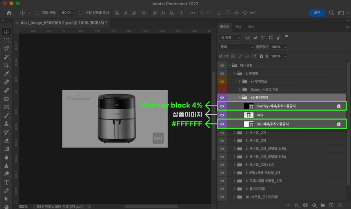Switch to the 패스 tab
This screenshot has width=351, height=209.
click(251, 27)
